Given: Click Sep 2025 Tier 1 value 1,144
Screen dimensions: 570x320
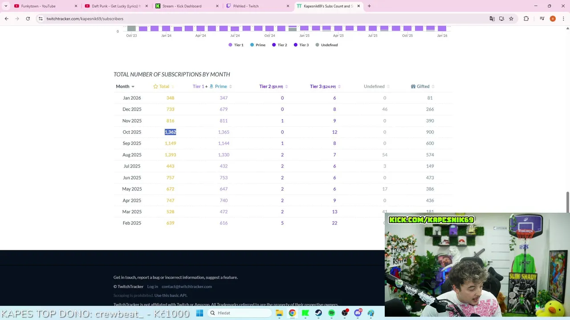Looking at the screenshot, I should click(x=224, y=144).
